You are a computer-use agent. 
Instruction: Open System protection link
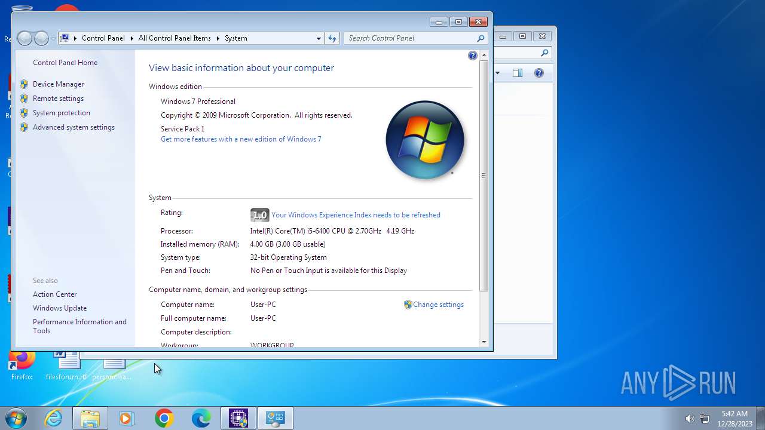point(62,113)
